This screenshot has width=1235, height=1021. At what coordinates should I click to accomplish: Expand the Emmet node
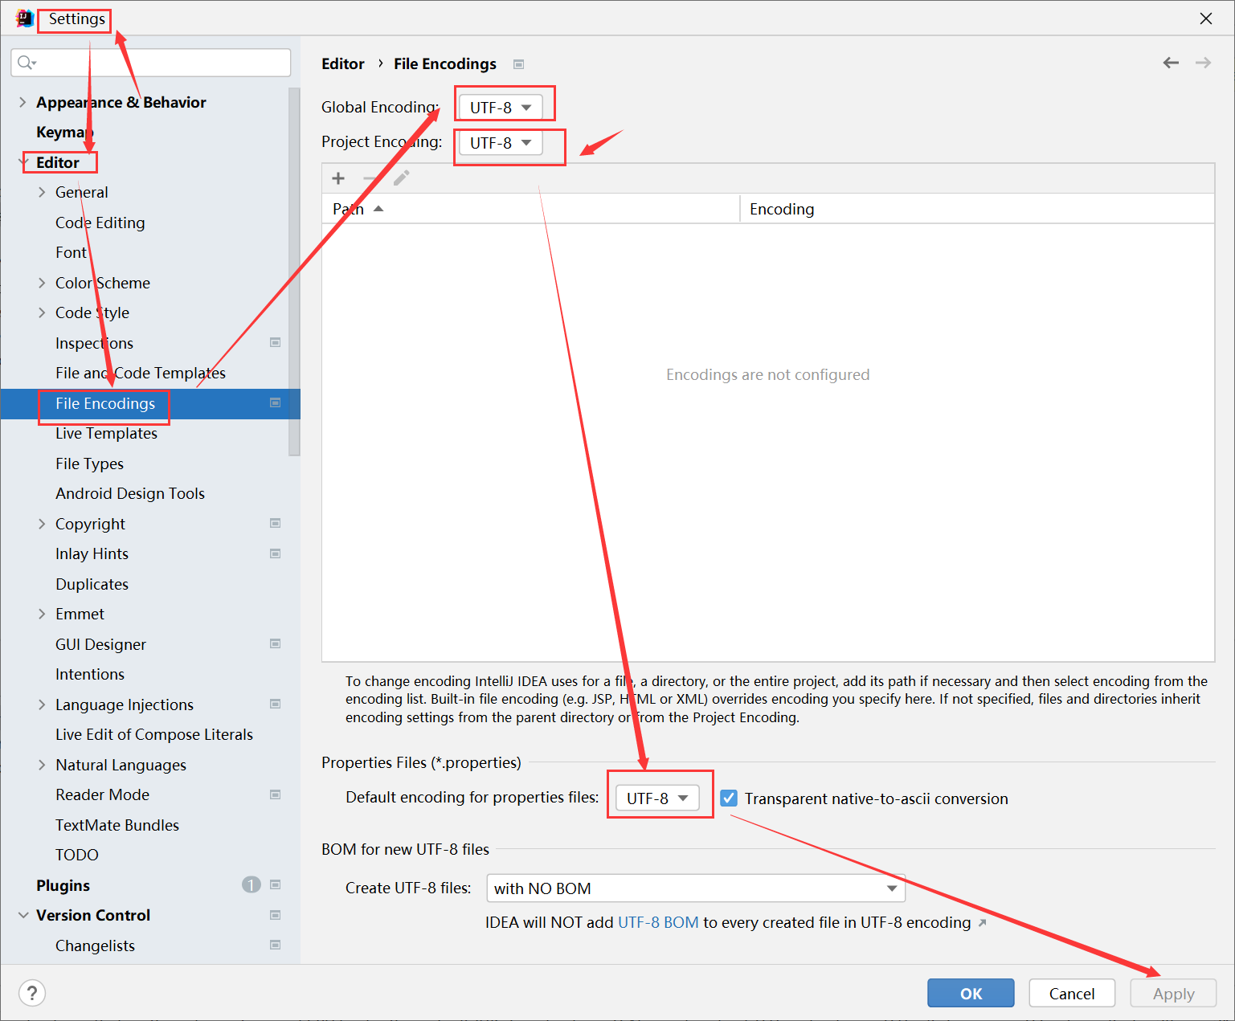[42, 614]
